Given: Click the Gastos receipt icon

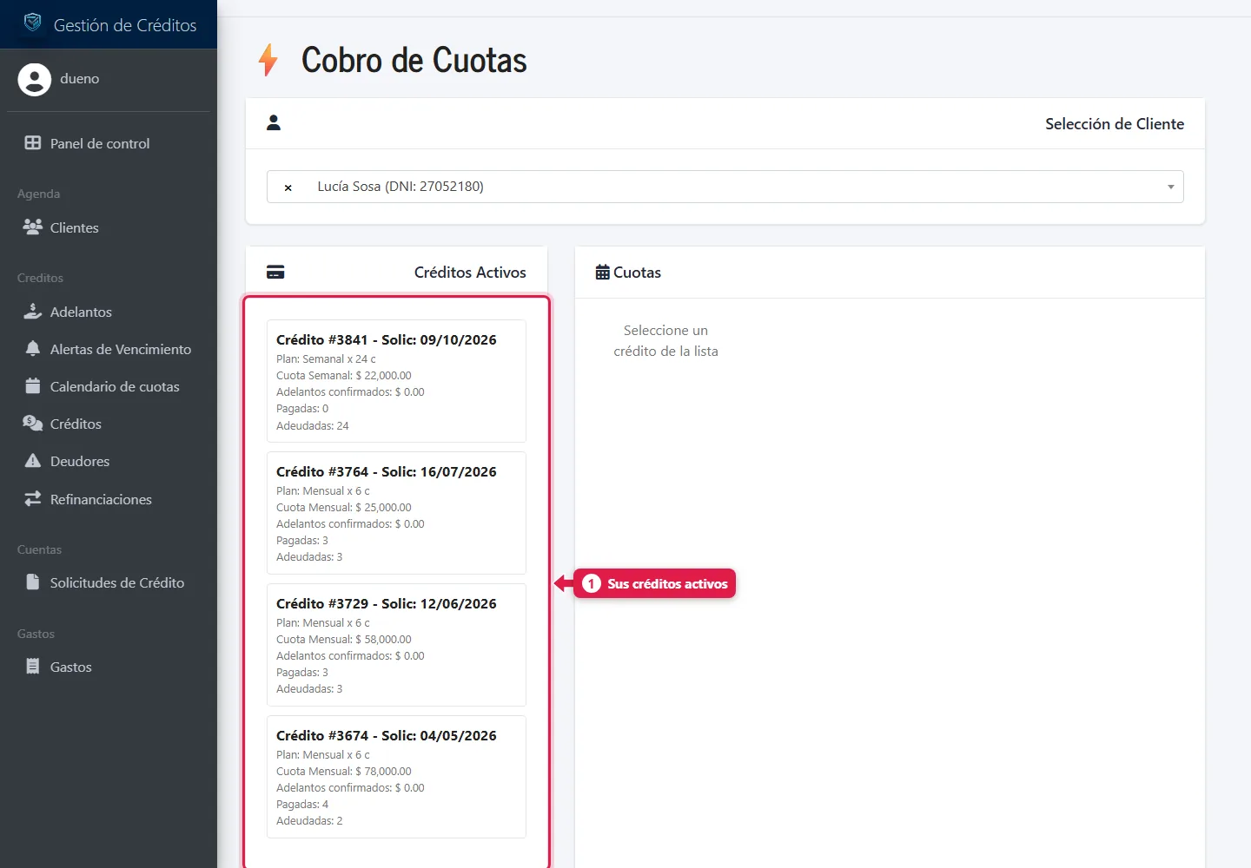Looking at the screenshot, I should [x=33, y=667].
